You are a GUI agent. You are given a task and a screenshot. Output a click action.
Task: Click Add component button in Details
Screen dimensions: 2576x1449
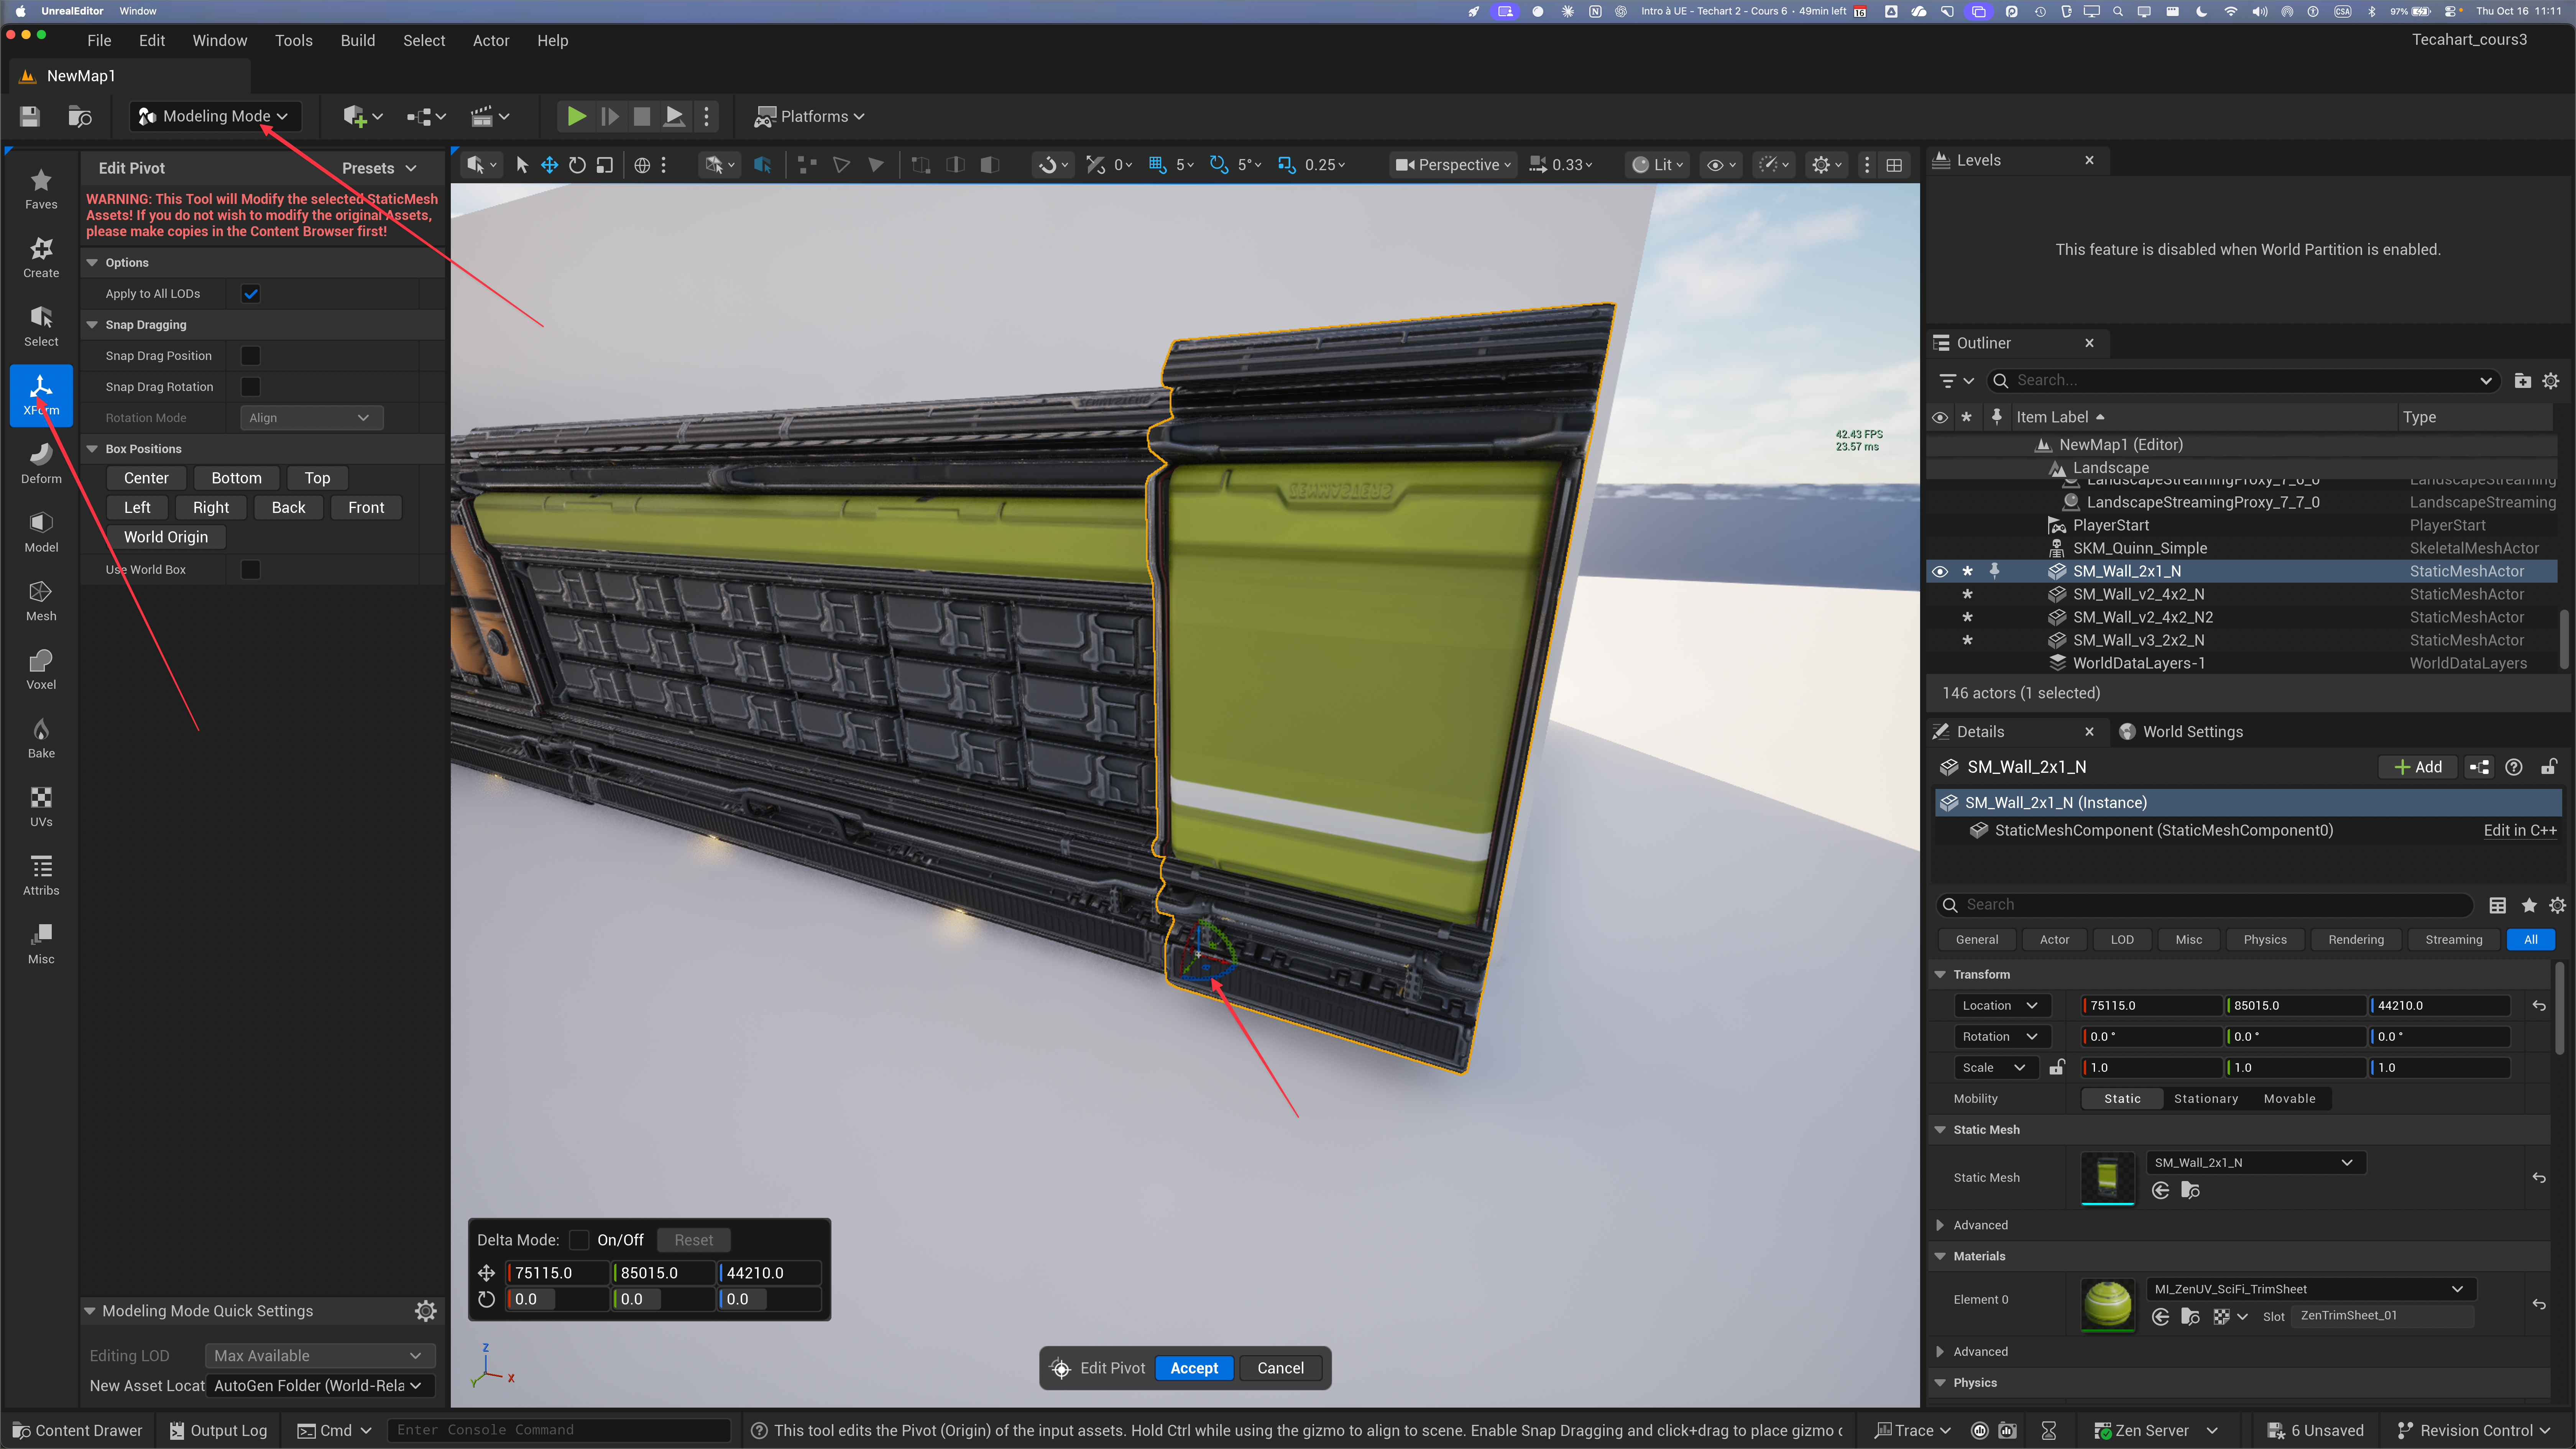point(2418,767)
